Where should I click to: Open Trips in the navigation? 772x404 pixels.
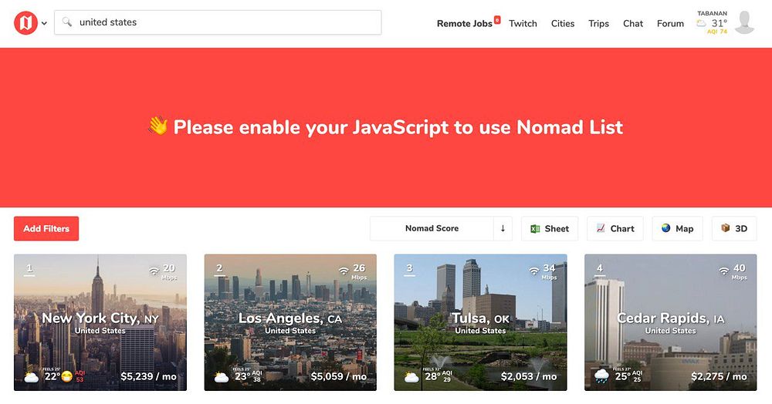599,24
